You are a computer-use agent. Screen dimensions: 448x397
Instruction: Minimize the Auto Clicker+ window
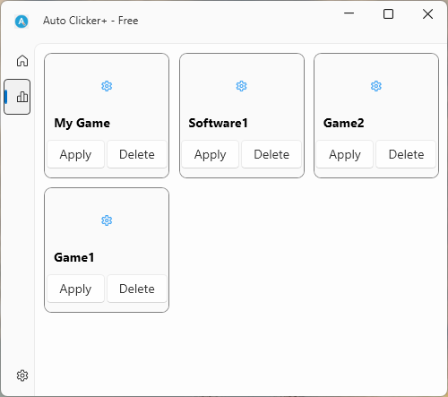(349, 13)
